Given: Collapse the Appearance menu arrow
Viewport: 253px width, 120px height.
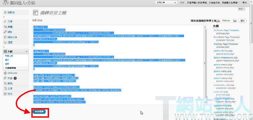Looking at the screenshot, I should click(26, 52).
